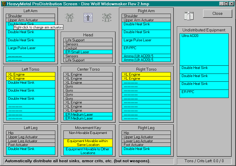The height and width of the screenshot is (166, 236).
Task: Click the Shoulder slot in Left Arm
Action: tap(30, 16)
